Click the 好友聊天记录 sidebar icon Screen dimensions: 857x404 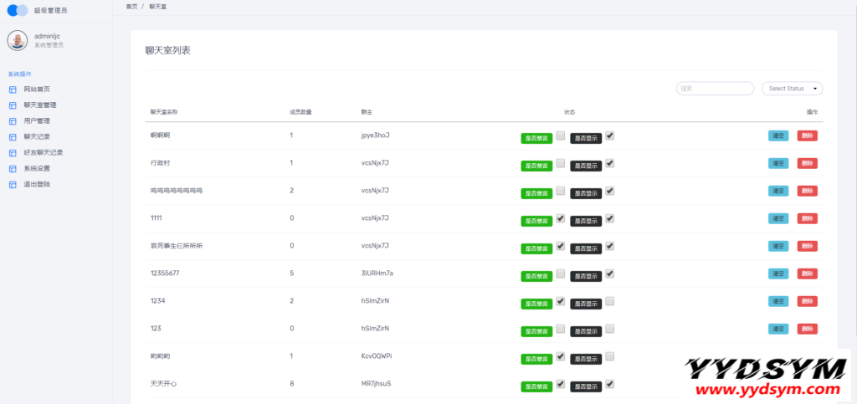13,153
